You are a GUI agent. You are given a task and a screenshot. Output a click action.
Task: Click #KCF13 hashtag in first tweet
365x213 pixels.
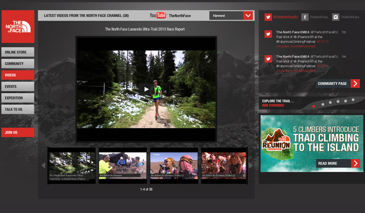pos(323,42)
